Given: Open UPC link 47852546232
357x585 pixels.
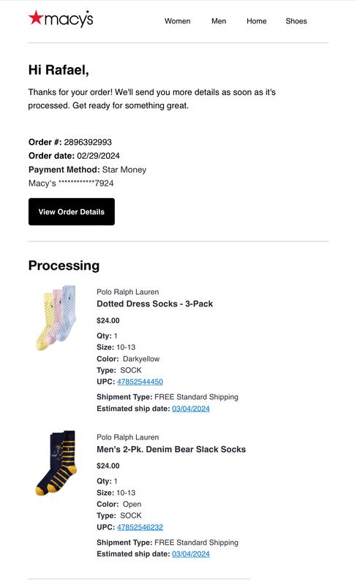Looking at the screenshot, I should coord(140,527).
